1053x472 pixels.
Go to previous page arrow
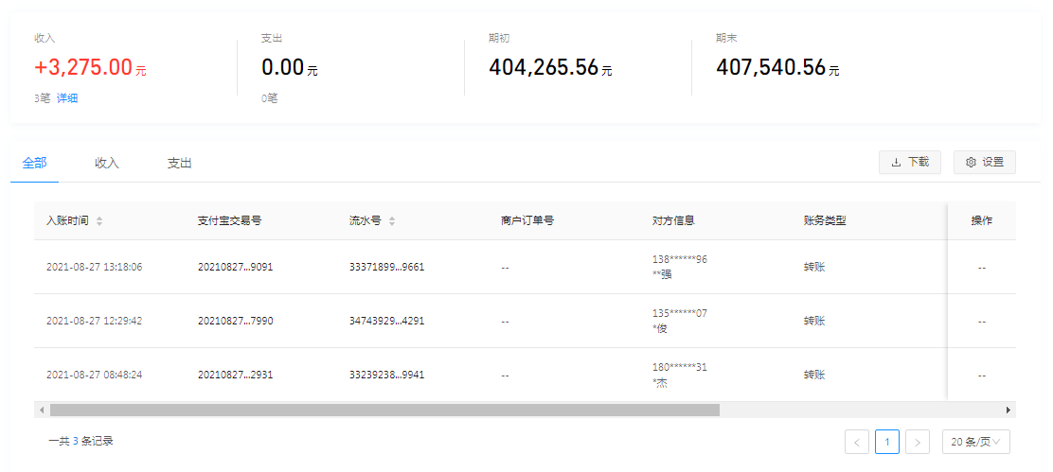click(856, 442)
